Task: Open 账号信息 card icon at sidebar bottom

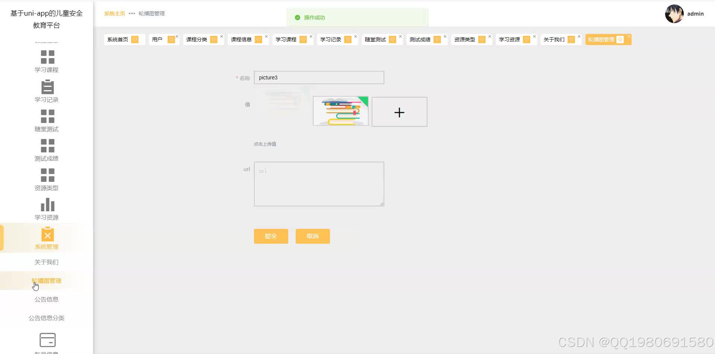Action: (47, 340)
